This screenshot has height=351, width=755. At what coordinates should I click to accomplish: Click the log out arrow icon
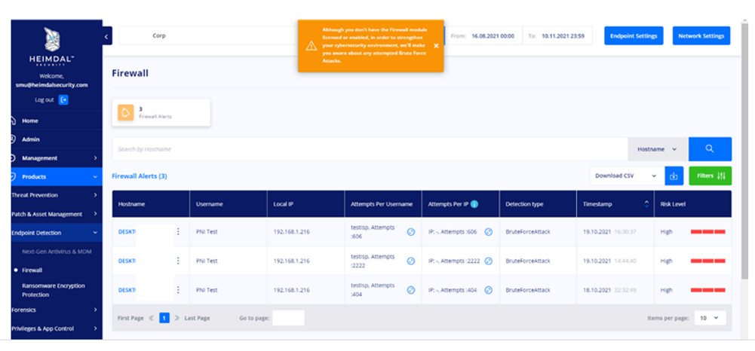63,99
